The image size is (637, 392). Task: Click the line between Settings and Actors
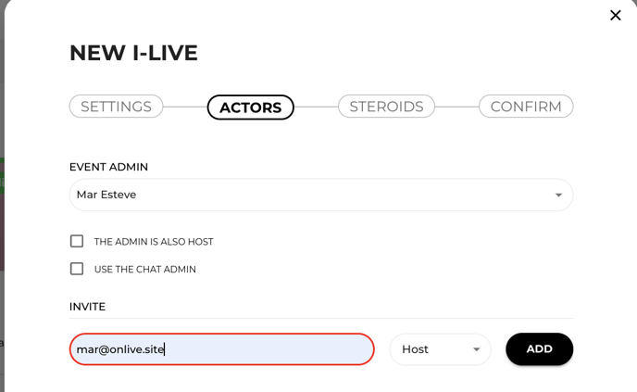[185, 107]
